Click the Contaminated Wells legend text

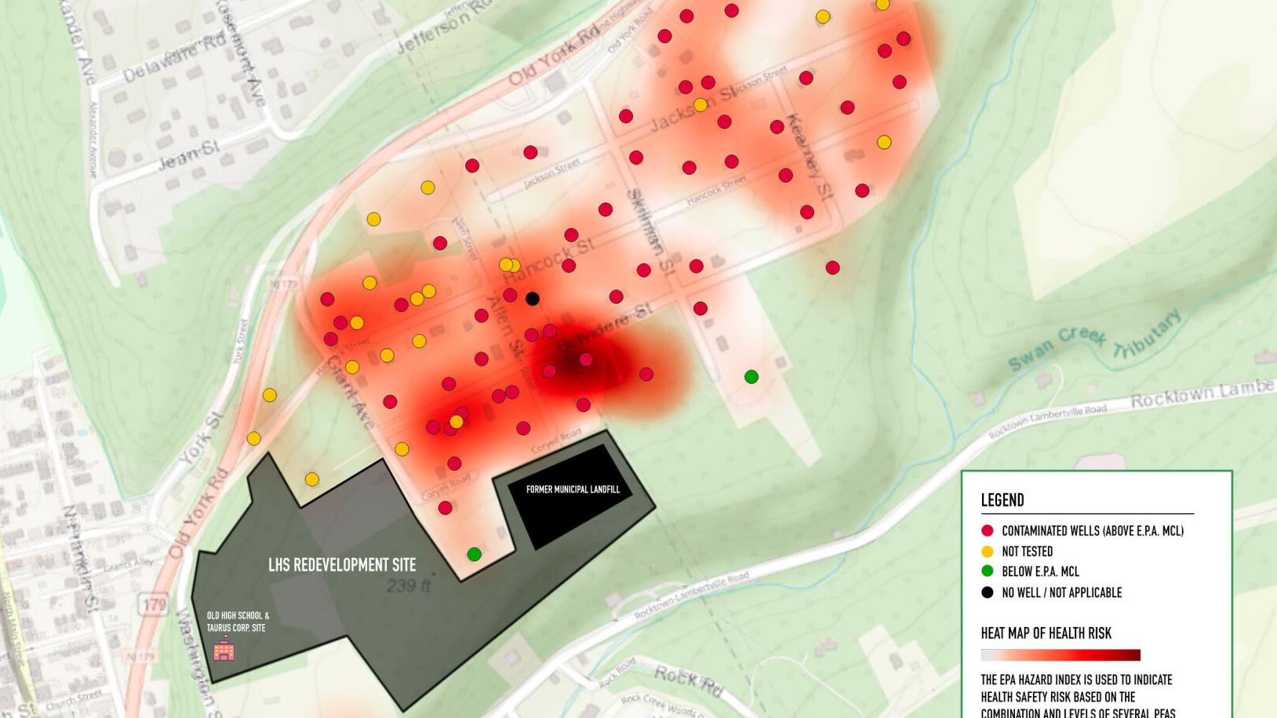1092,531
